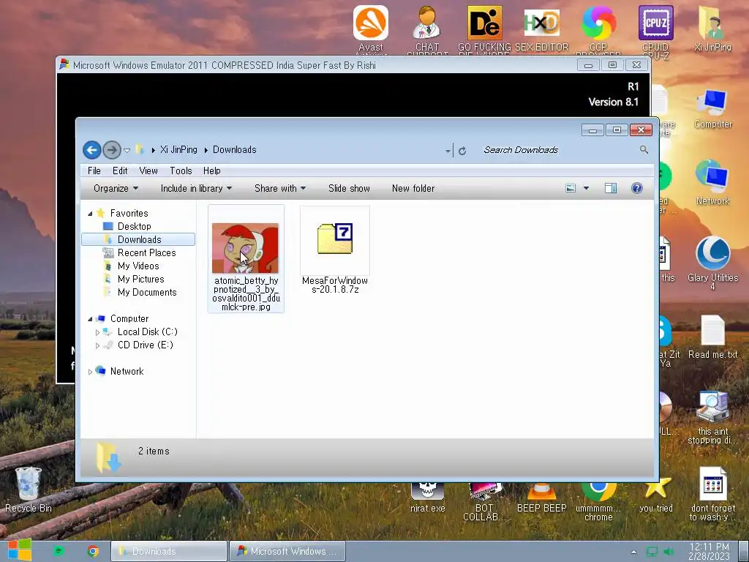
Task: Toggle the preview pane icon
Action: (x=611, y=188)
